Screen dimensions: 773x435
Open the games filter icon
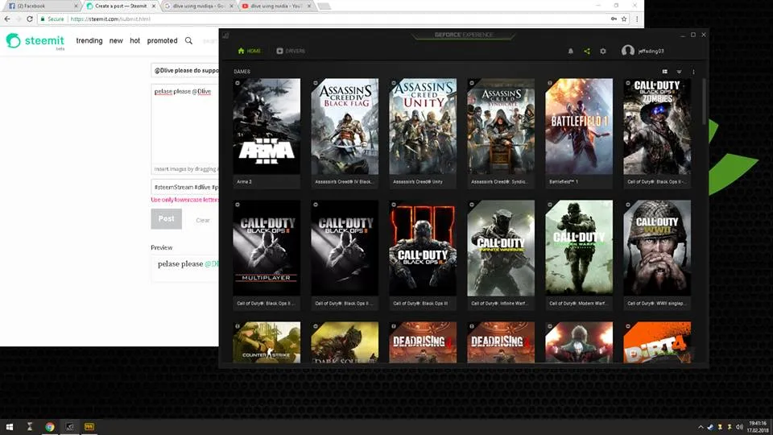[x=679, y=72]
